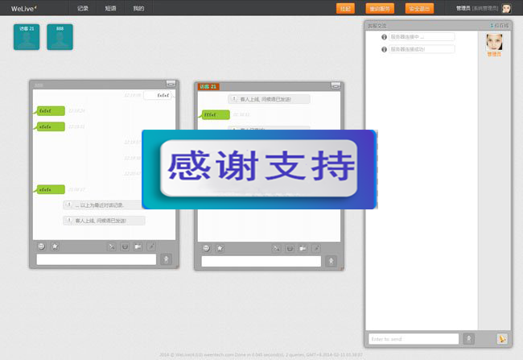Click the 管理员 username in the top bar
Image resolution: width=523 pixels, height=360 pixels.
click(x=463, y=8)
